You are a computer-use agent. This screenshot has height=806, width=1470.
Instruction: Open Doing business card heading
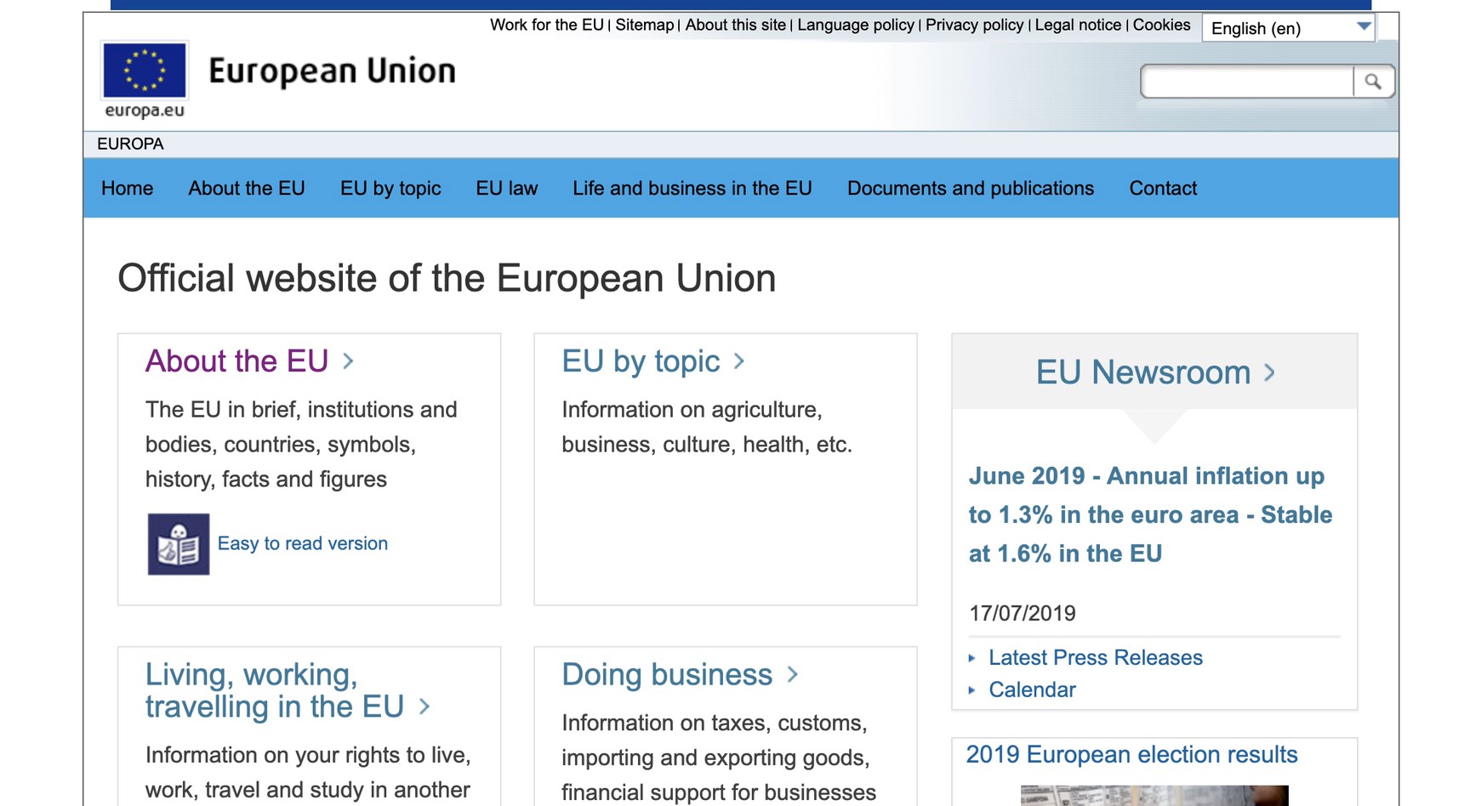[x=667, y=675]
